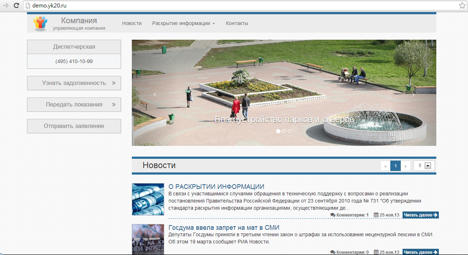468x255 pixels.
Task: Open Узнать задолженность in the sidebar
Action: click(74, 83)
